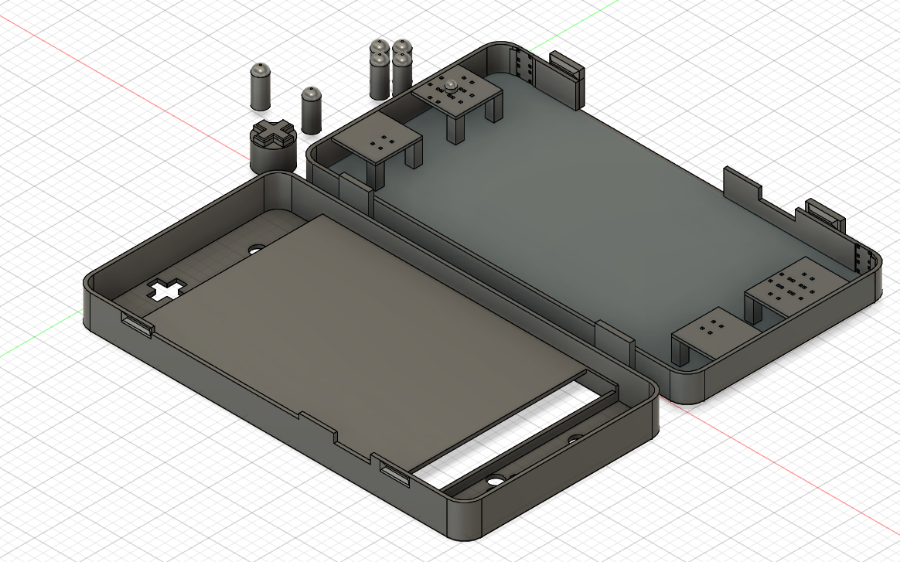Select the pin on top of the raised platform
900x562 pixels.
448,86
